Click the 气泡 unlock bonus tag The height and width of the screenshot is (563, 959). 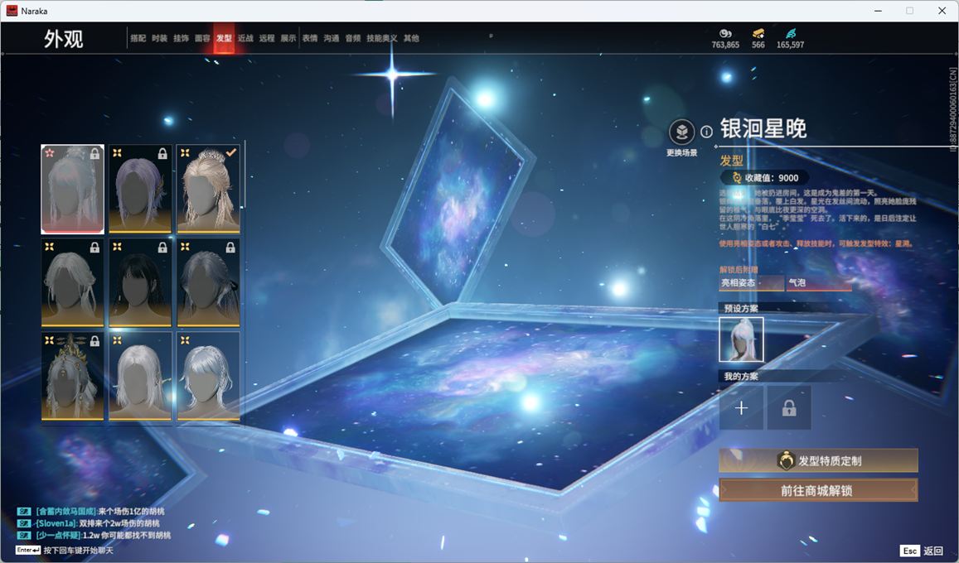[819, 282]
